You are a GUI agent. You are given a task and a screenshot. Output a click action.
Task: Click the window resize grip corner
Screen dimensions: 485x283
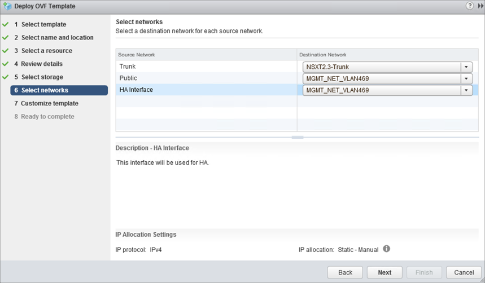[x=482, y=280]
